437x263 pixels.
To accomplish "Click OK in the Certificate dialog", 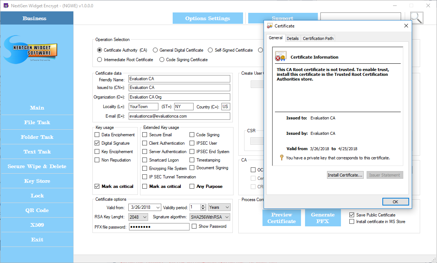I will point(396,202).
